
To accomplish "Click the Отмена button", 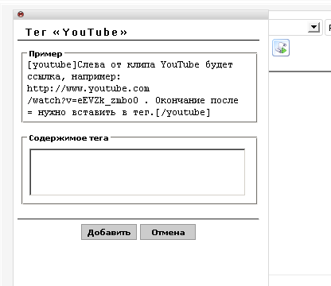I will 168,232.
